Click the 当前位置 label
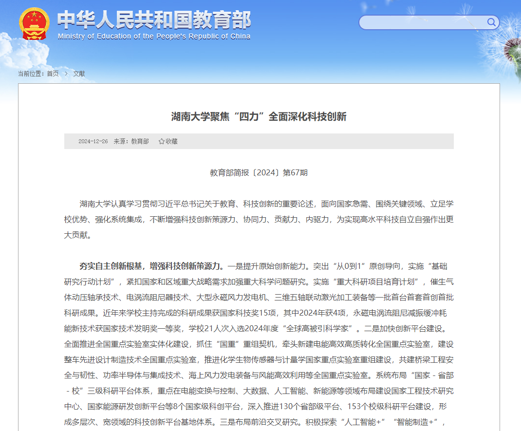This screenshot has width=521, height=431. tap(31, 74)
